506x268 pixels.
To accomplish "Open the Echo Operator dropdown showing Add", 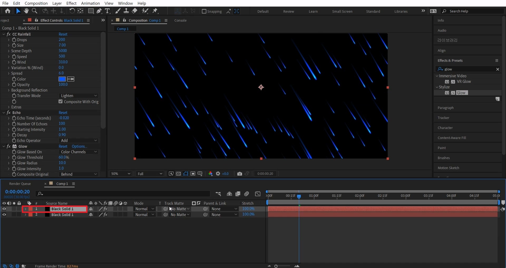I will coord(79,141).
